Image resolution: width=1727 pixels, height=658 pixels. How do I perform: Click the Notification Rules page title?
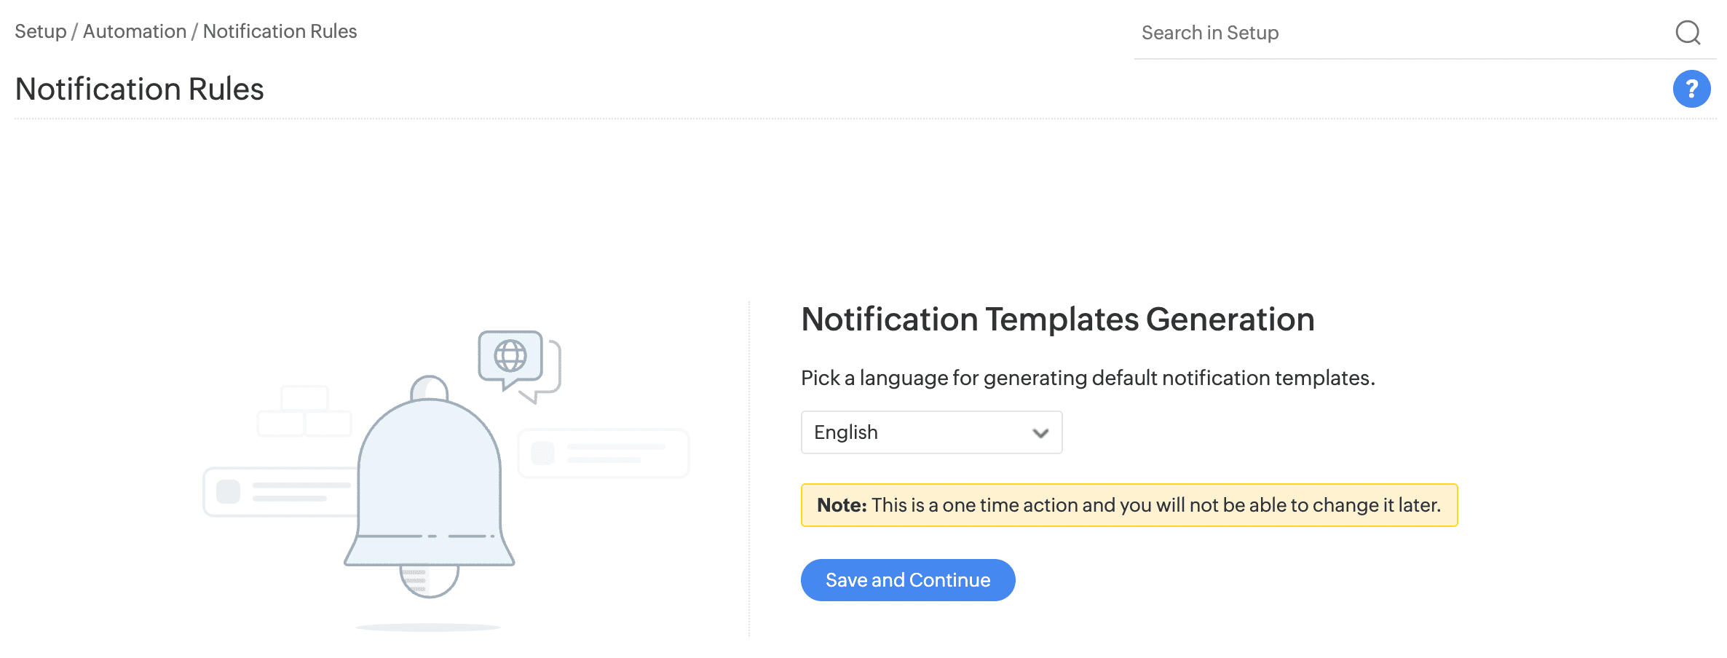pyautogui.click(x=139, y=89)
